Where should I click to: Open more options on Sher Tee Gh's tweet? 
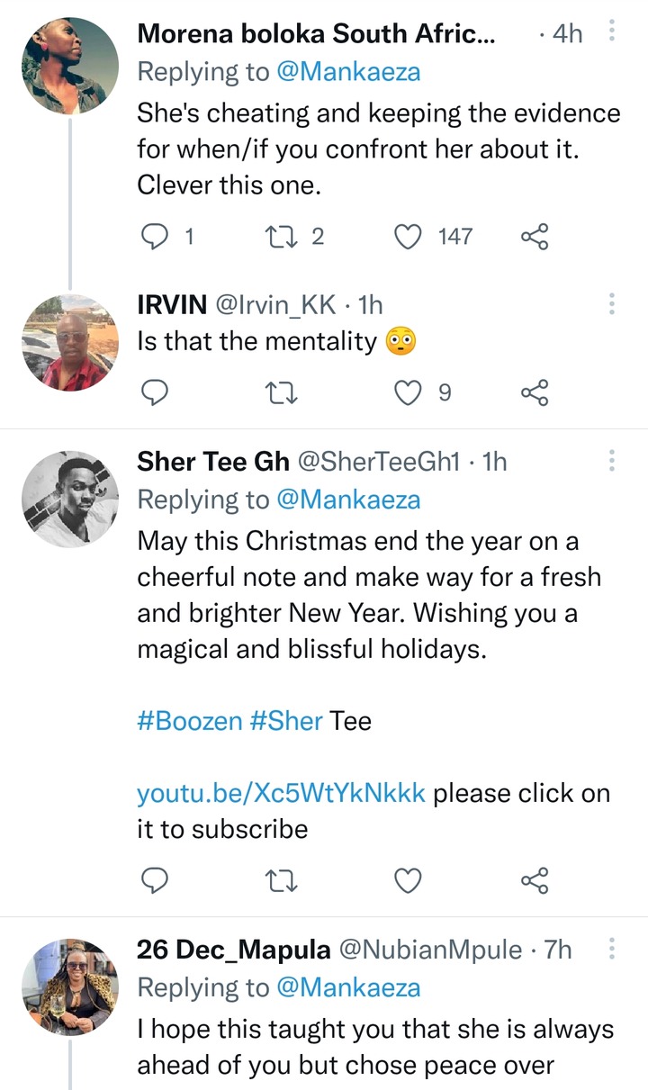coord(612,462)
